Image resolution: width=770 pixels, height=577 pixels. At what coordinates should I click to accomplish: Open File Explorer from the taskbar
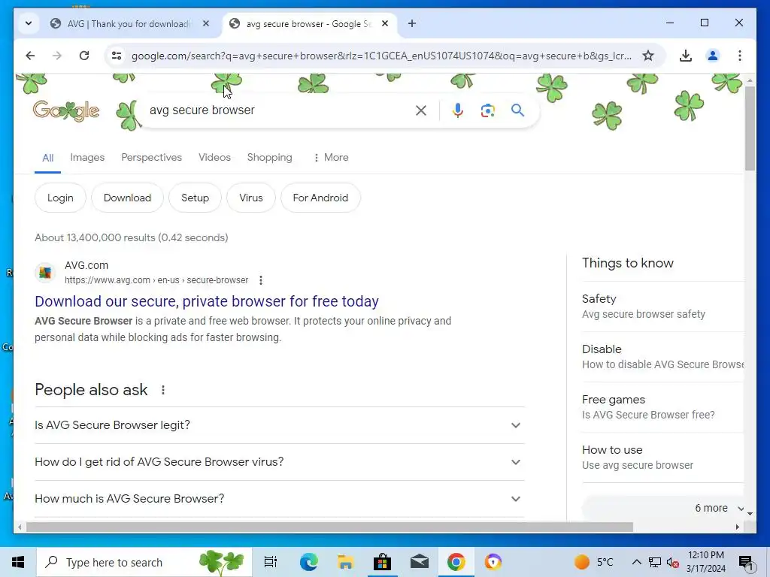345,562
